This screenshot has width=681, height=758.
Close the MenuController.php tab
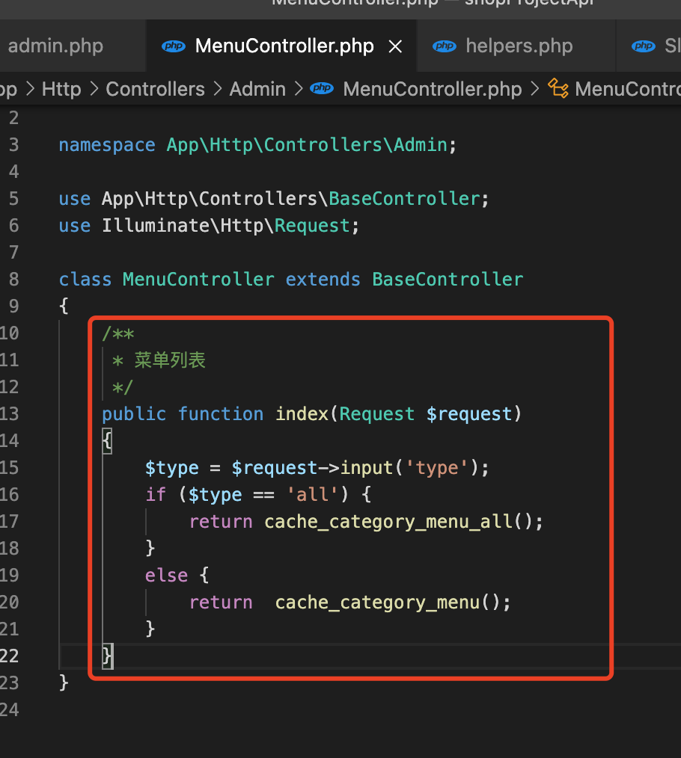coord(395,46)
